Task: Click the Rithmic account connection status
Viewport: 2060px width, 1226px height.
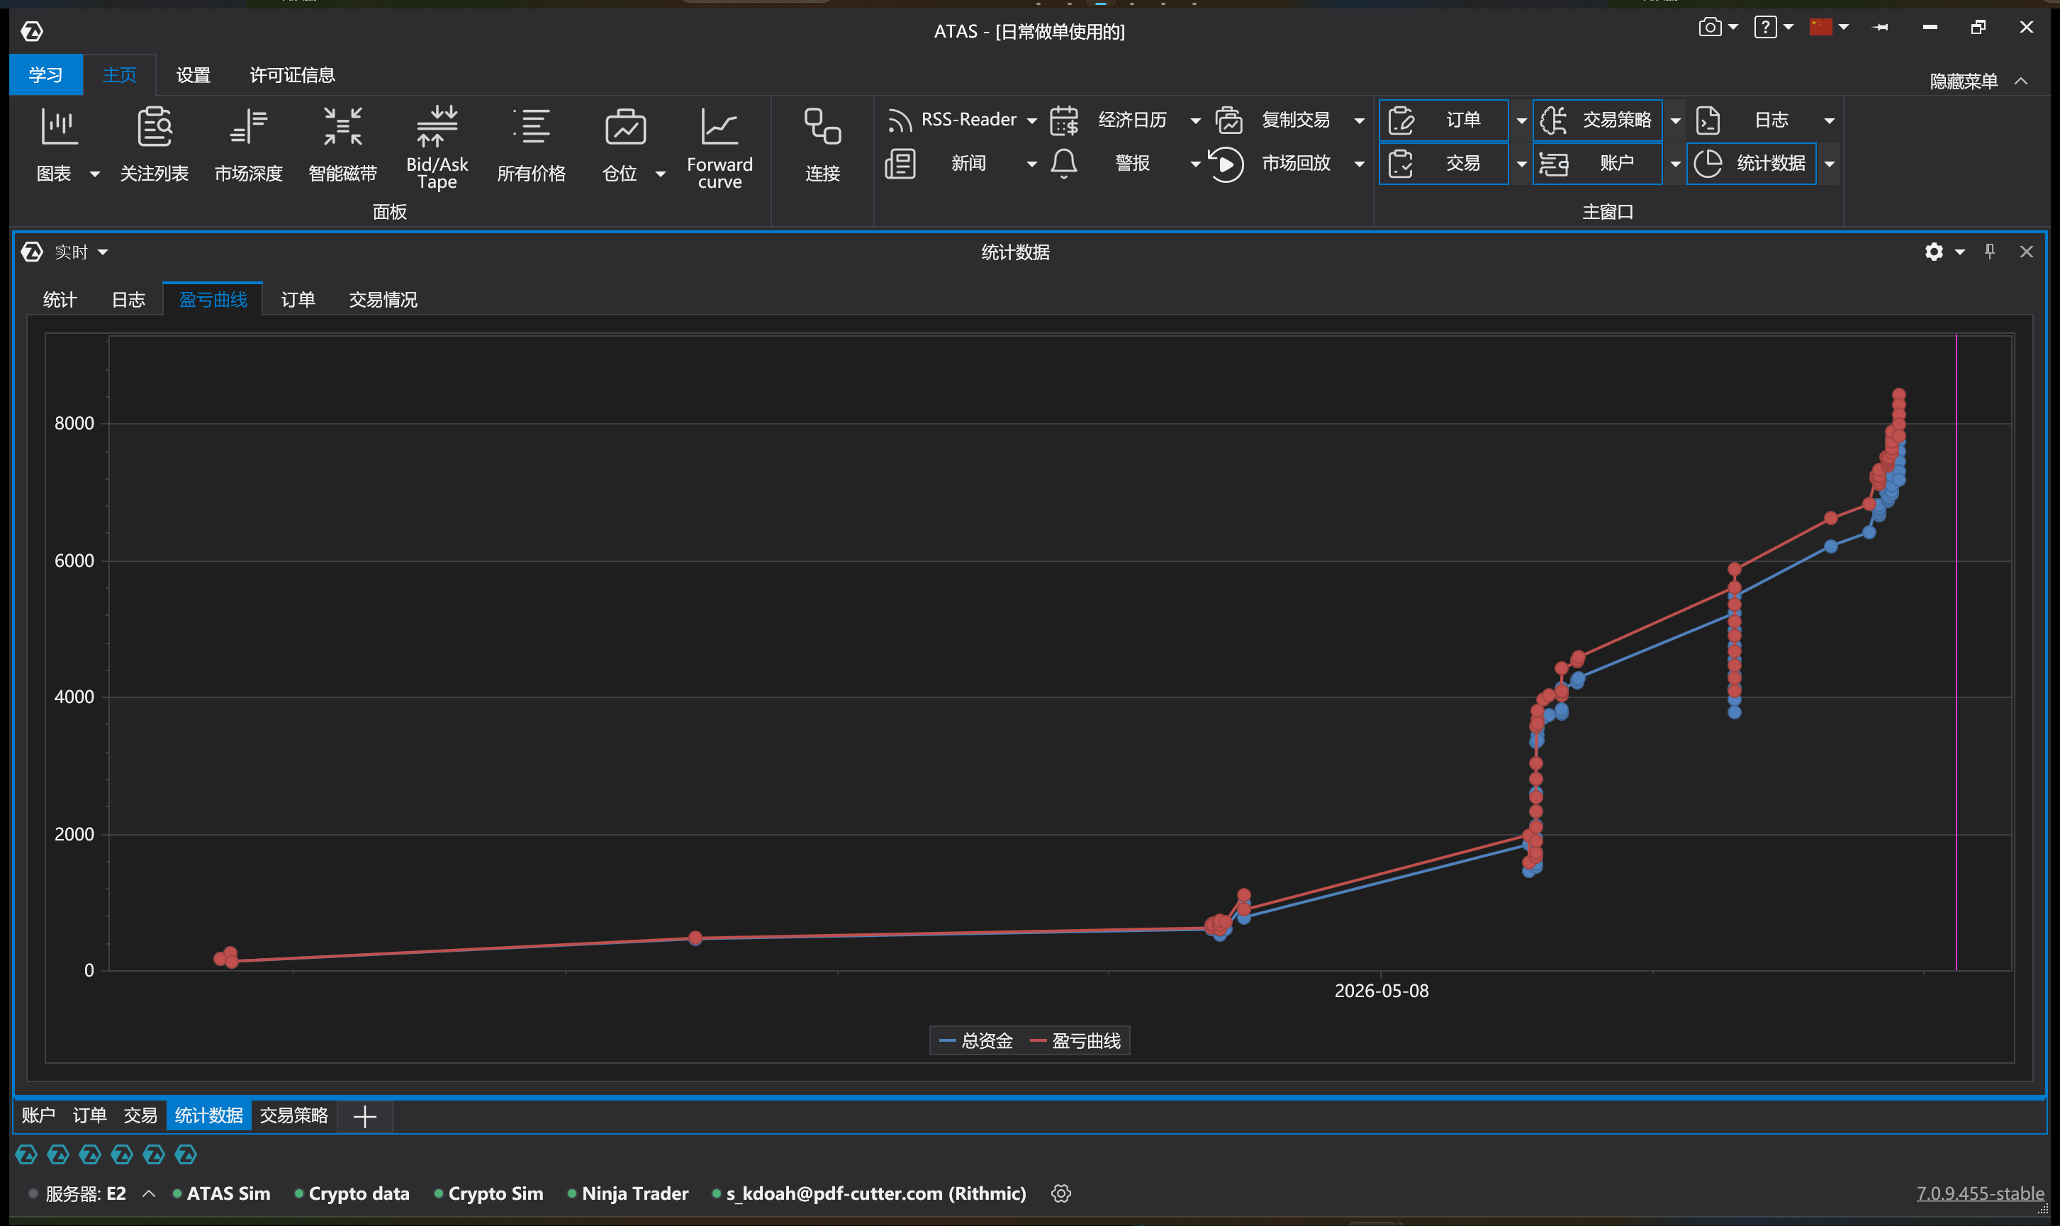Action: point(869,1194)
